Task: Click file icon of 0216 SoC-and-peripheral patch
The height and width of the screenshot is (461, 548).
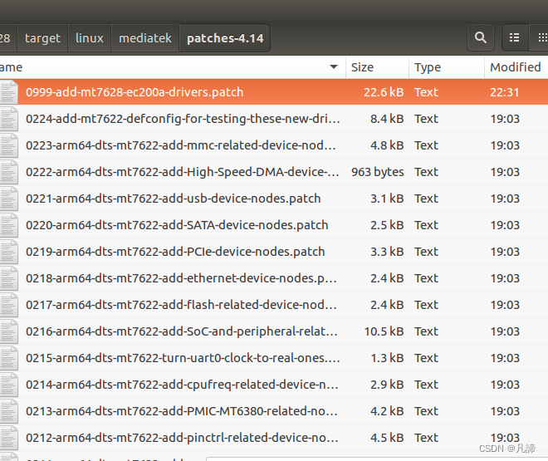Action: pos(8,331)
